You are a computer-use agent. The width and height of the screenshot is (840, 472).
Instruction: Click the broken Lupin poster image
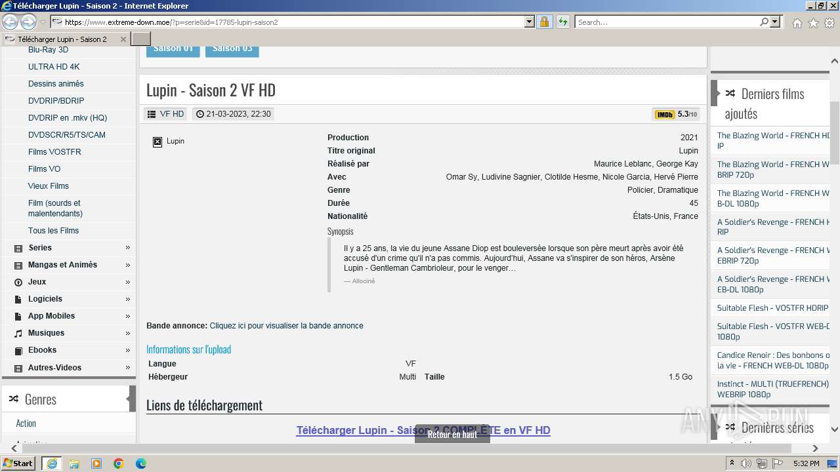pyautogui.click(x=157, y=142)
